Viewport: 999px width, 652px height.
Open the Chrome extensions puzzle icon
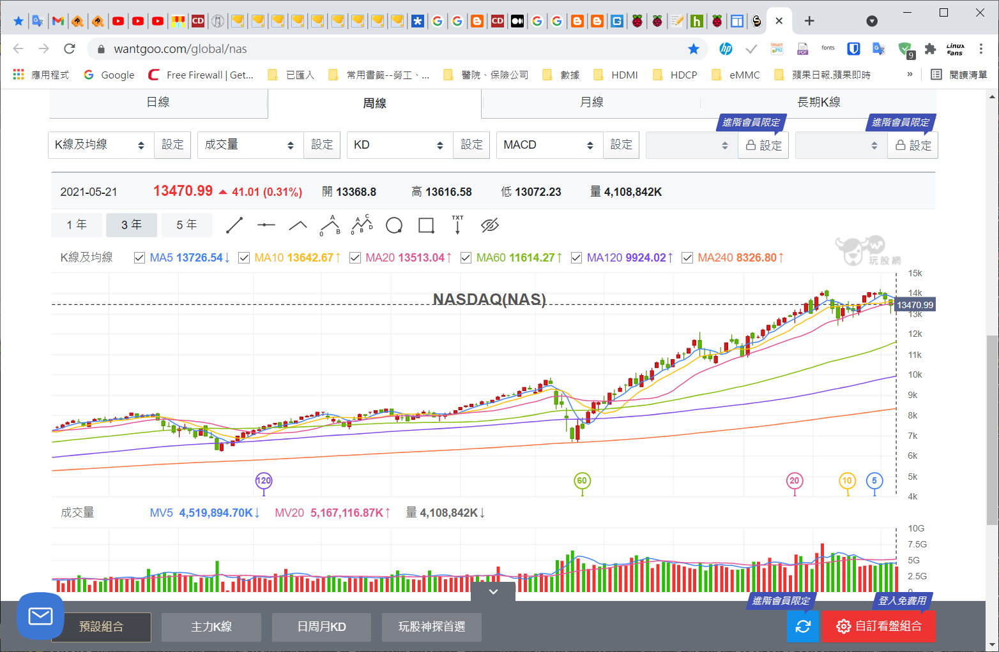coord(931,49)
